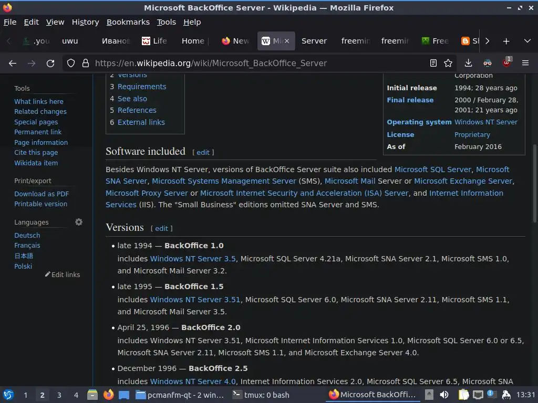The image size is (538, 403).
Task: Switch to the Free tab with green icon
Action: (x=436, y=41)
